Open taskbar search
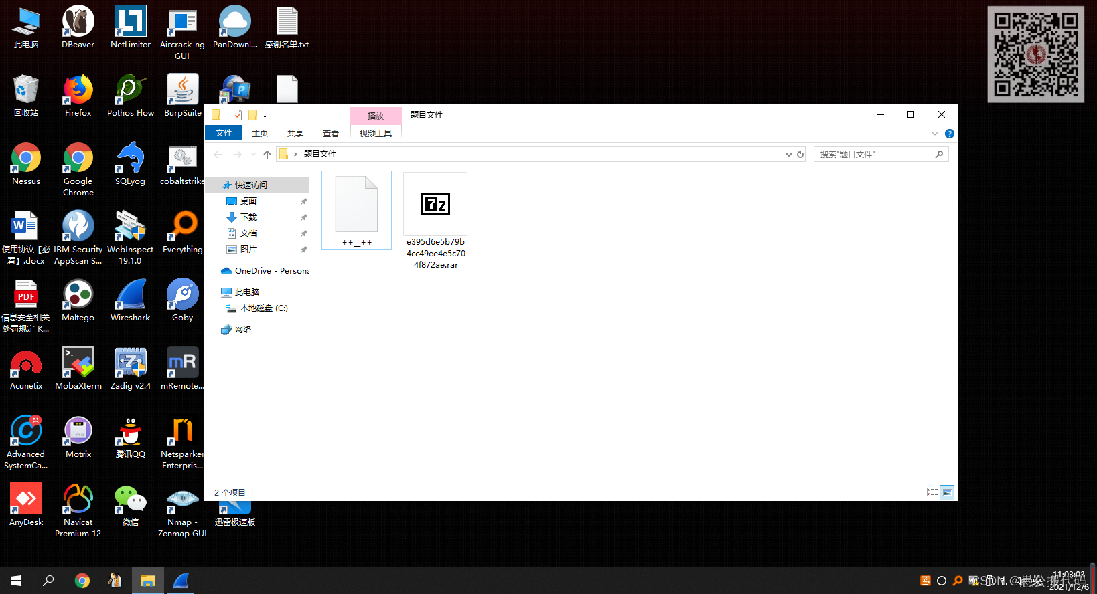Image resolution: width=1097 pixels, height=594 pixels. point(48,581)
